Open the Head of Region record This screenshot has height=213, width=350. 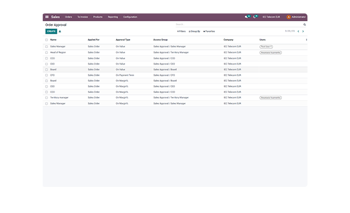(58, 53)
